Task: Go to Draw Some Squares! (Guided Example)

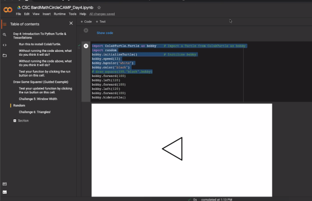Action: coord(41,82)
